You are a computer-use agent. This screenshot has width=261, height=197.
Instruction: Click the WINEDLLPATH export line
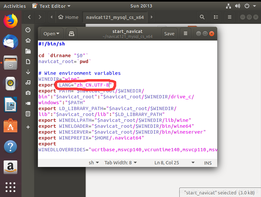(115, 120)
